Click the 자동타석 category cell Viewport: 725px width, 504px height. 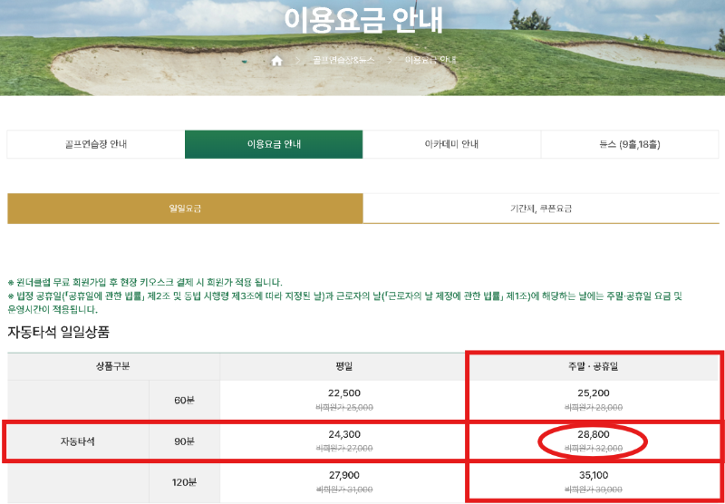click(x=78, y=441)
